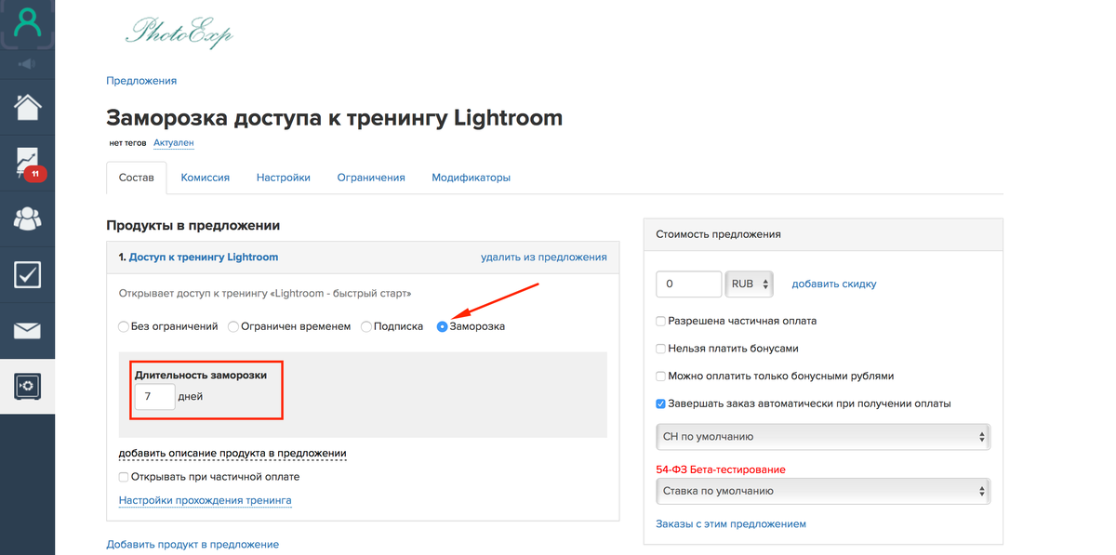1116x555 pixels.
Task: Click the freeze duration days input field
Action: click(154, 397)
